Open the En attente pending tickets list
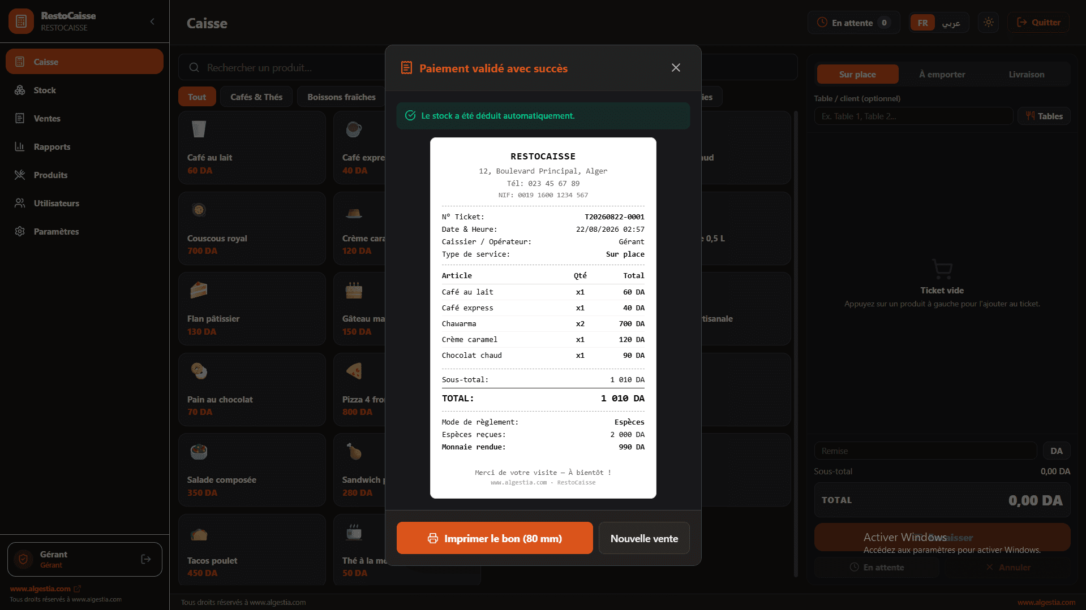Screen dimensions: 1086x610 tap(853, 23)
